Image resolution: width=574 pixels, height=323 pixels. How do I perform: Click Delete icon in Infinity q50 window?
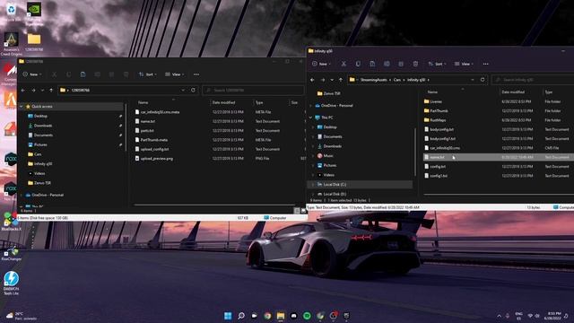pos(415,64)
